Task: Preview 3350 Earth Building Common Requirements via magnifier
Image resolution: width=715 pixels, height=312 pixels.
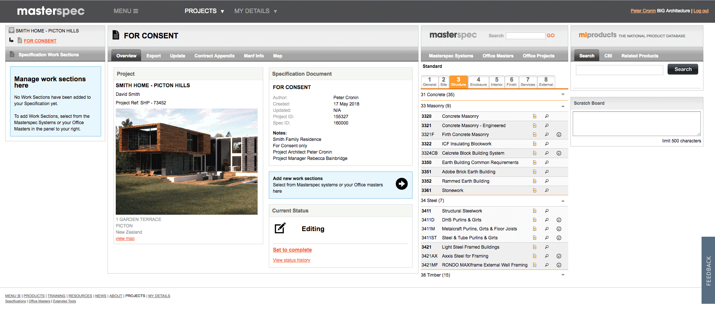Action: pyautogui.click(x=547, y=163)
